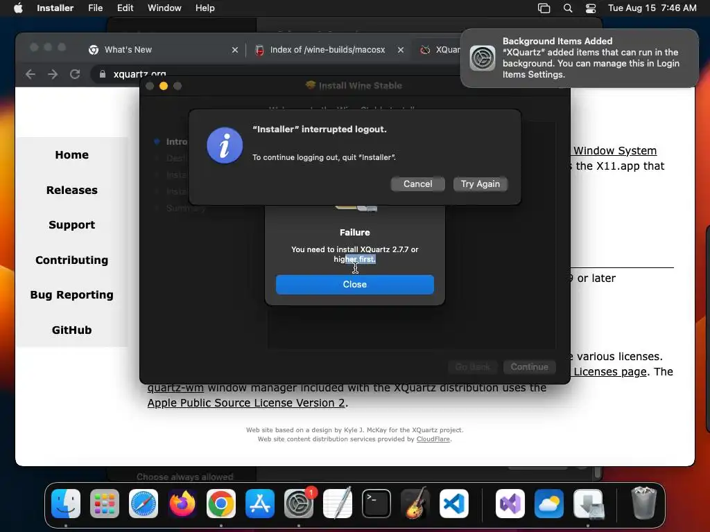Image resolution: width=710 pixels, height=532 pixels.
Task: Click the browser back arrow
Action: 31,73
